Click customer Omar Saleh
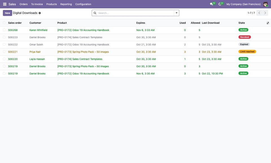The width and height of the screenshot is (271, 163). tap(36, 44)
